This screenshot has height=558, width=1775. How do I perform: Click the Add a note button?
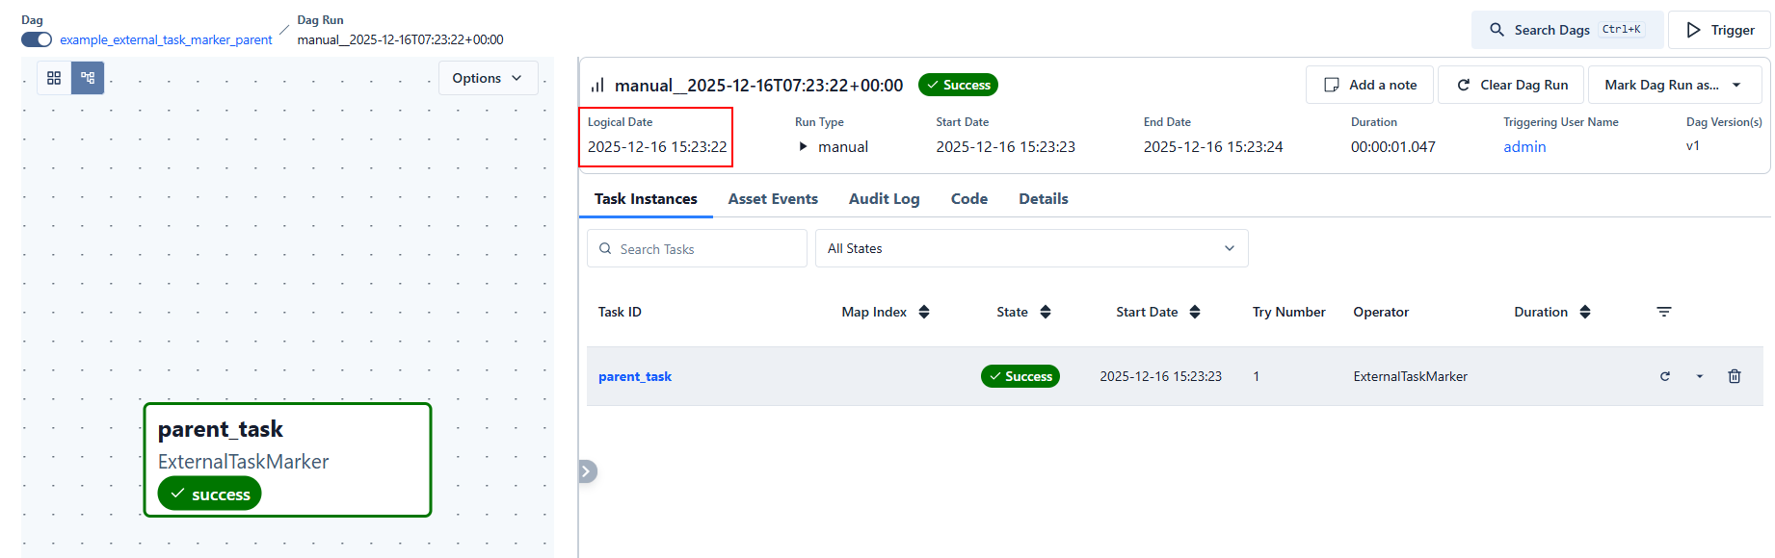pyautogui.click(x=1369, y=85)
